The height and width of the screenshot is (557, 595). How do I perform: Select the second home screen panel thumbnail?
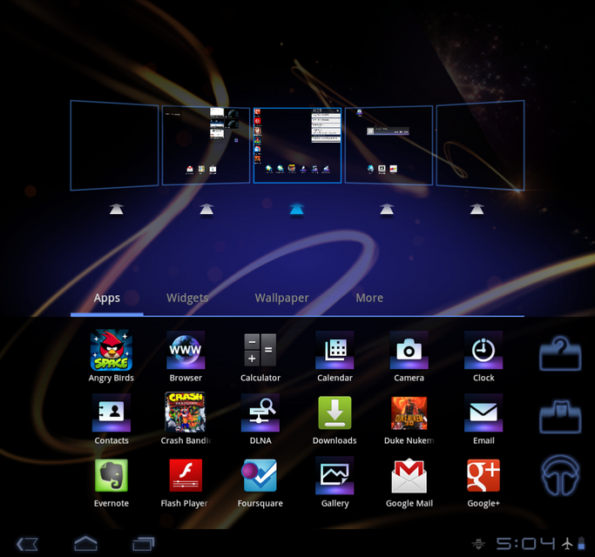click(x=206, y=145)
